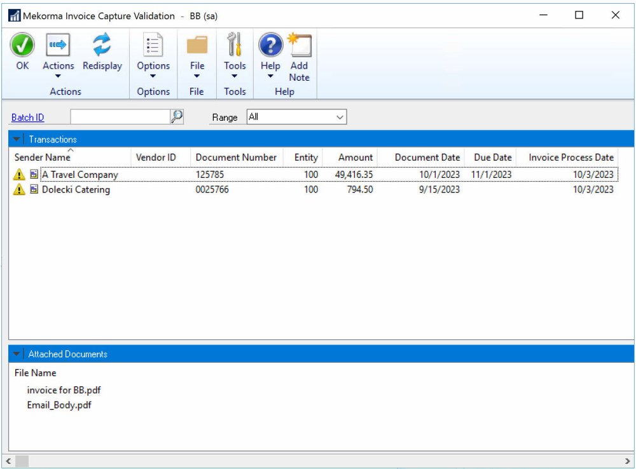Screen dimensions: 636x469
Task: Click warning icon for A Travel Company
Action: coord(19,175)
